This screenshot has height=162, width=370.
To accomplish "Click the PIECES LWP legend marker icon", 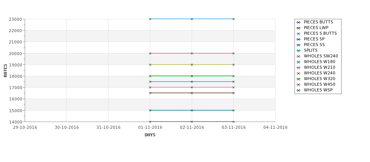I will coord(299,28).
